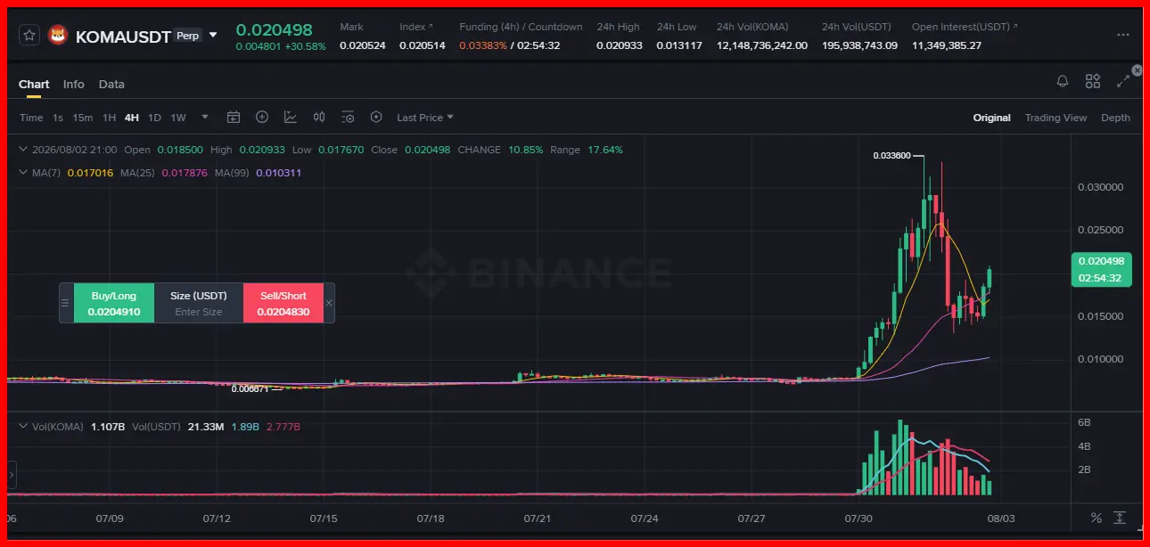Open the chart layout grid icon

(1093, 81)
